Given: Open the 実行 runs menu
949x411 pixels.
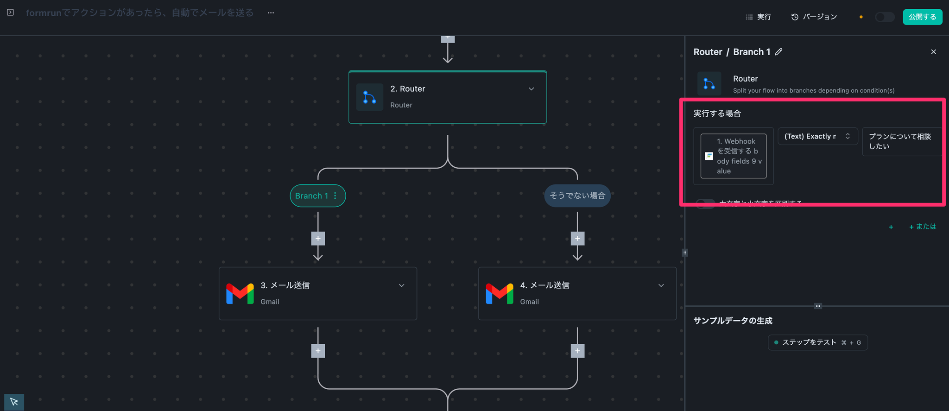Looking at the screenshot, I should pos(759,17).
